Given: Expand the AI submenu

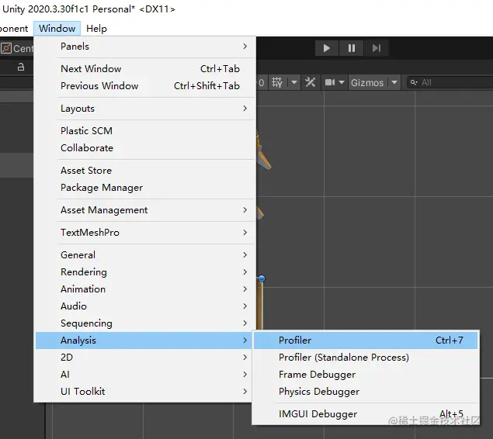Looking at the screenshot, I should [144, 375].
